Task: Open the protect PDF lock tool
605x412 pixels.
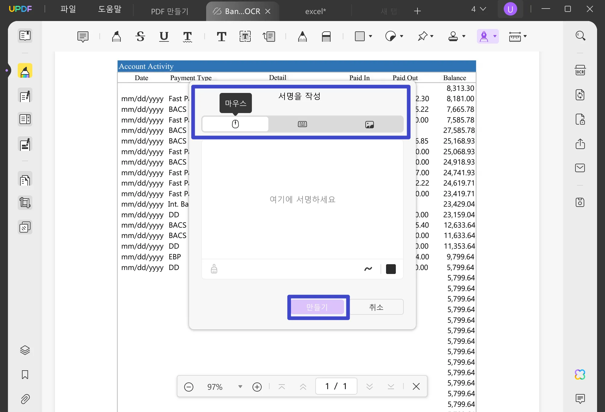Action: (580, 119)
